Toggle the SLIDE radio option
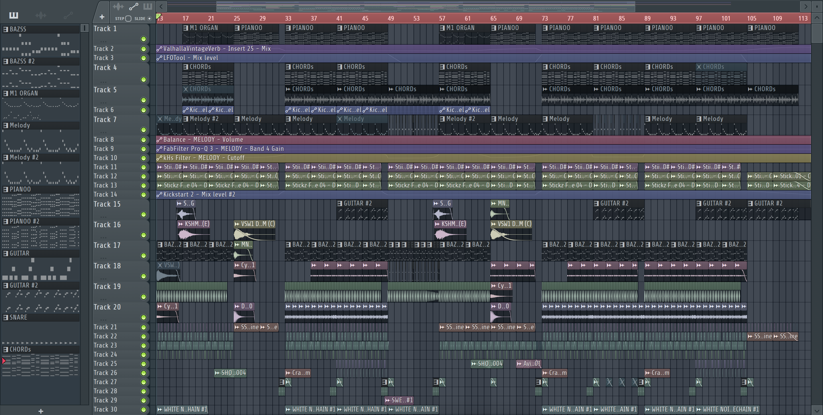Viewport: 823px width, 415px height. [149, 19]
